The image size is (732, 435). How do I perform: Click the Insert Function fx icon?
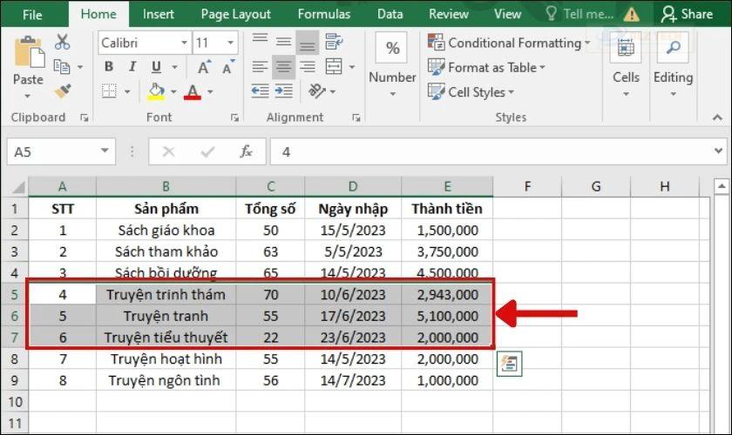pos(246,151)
